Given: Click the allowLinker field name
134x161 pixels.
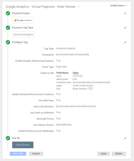Looking at the screenshot, I should (x=62, y=79).
